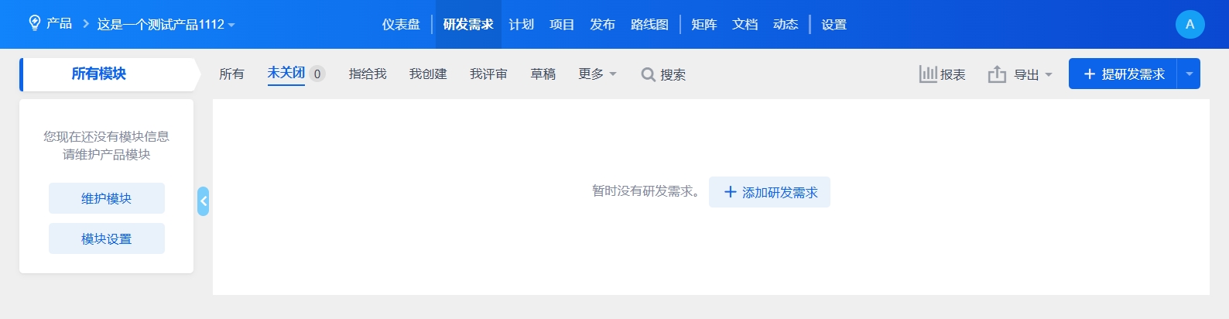The image size is (1229, 319).
Task: Open the 设置 nav tab
Action: 834,25
